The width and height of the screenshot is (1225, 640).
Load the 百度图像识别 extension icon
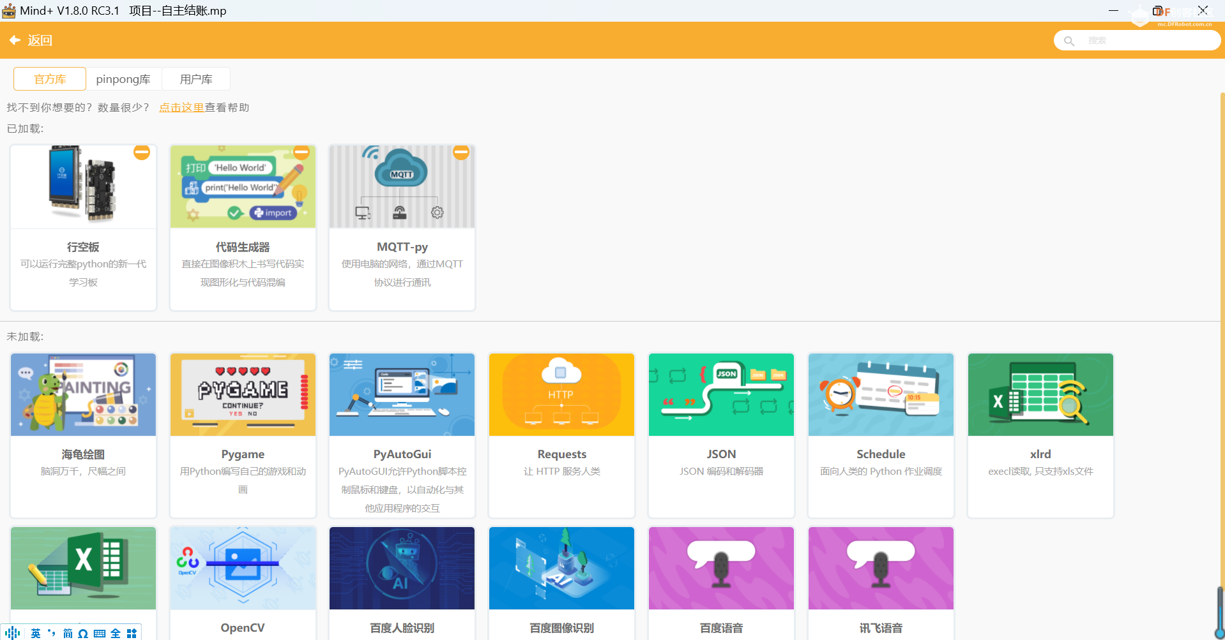tap(561, 568)
